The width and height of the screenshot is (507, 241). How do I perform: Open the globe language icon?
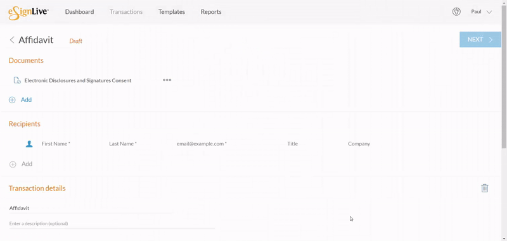point(456,12)
